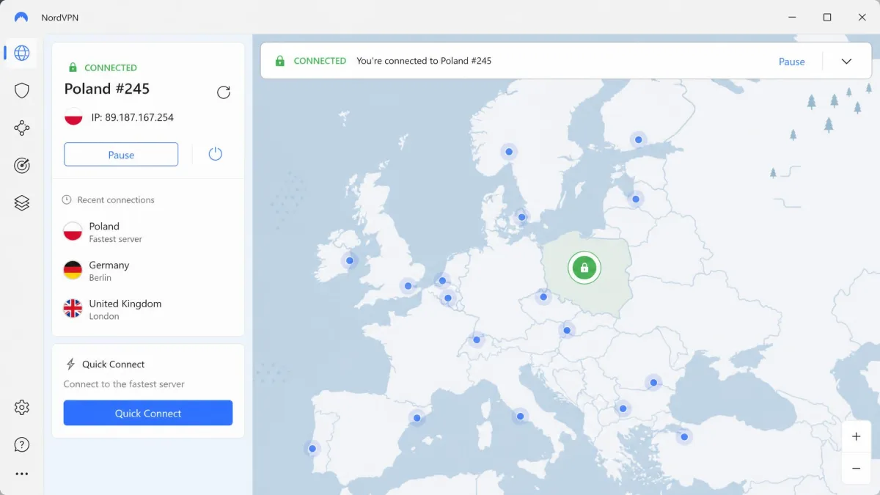The height and width of the screenshot is (495, 880).
Task: Click the CONNECTED status label in left panel
Action: point(111,67)
